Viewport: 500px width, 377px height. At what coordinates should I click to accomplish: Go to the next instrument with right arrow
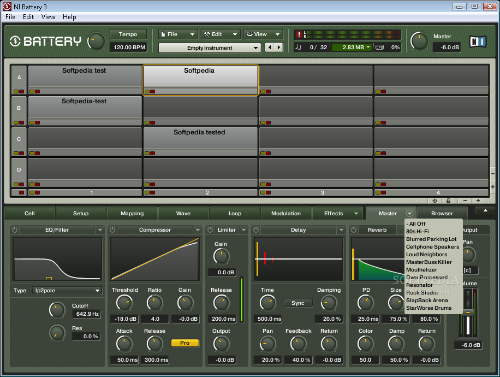point(279,48)
